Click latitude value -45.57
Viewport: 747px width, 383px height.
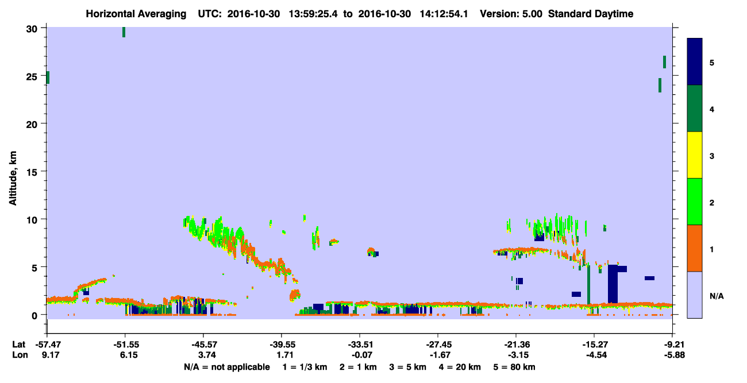pos(203,345)
